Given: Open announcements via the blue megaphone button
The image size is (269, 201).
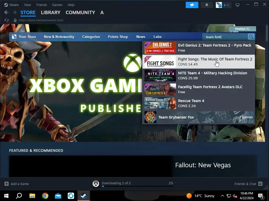Looking at the screenshot, I should coord(192,5).
